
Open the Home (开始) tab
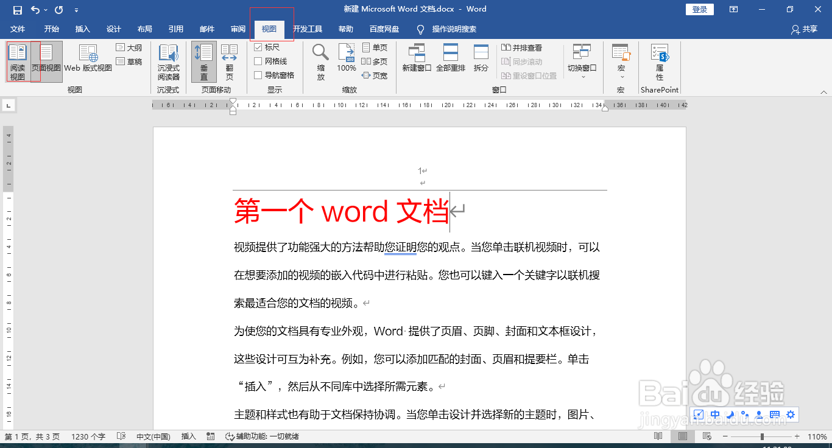[x=52, y=29]
